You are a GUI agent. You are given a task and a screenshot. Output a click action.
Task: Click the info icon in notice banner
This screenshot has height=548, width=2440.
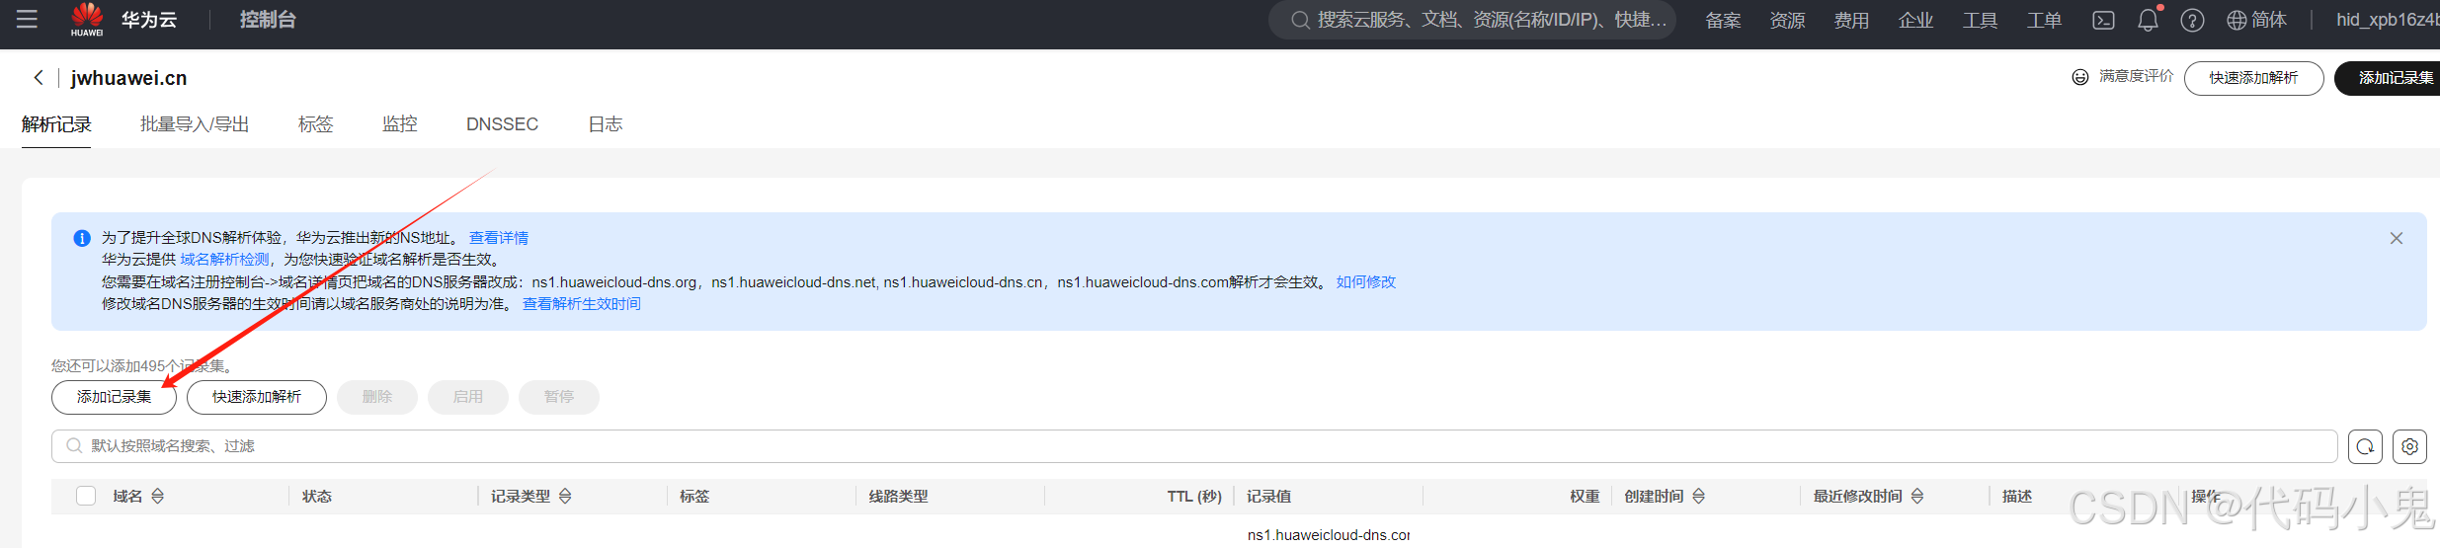(x=82, y=238)
